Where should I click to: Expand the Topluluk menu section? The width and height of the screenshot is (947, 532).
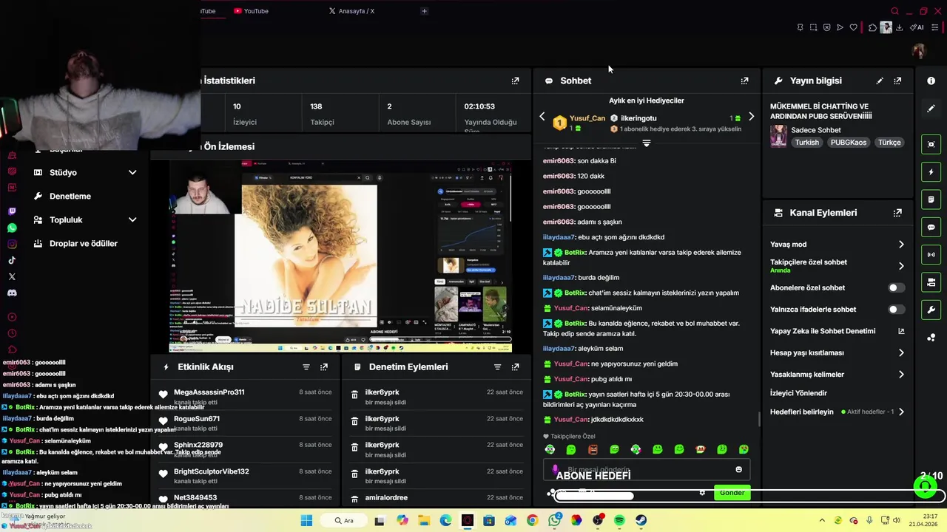[x=132, y=219]
